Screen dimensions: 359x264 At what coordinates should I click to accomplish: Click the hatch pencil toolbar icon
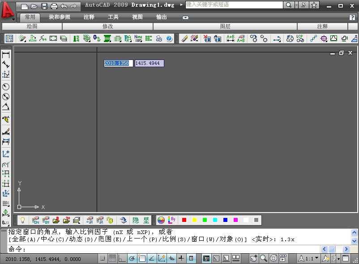(22, 38)
